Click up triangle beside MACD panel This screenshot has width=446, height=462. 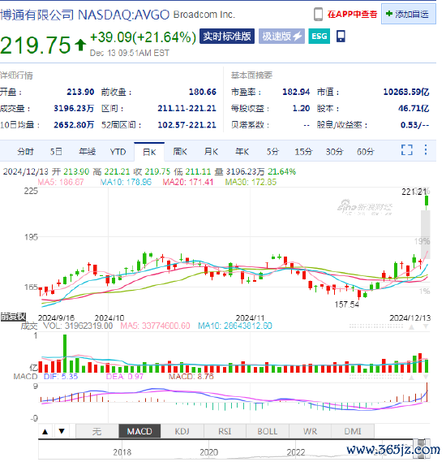point(411,378)
